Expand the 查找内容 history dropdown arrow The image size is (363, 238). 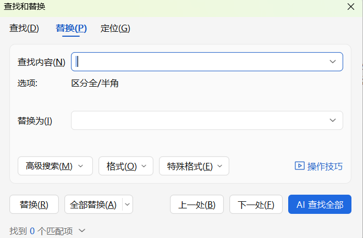pyautogui.click(x=333, y=62)
